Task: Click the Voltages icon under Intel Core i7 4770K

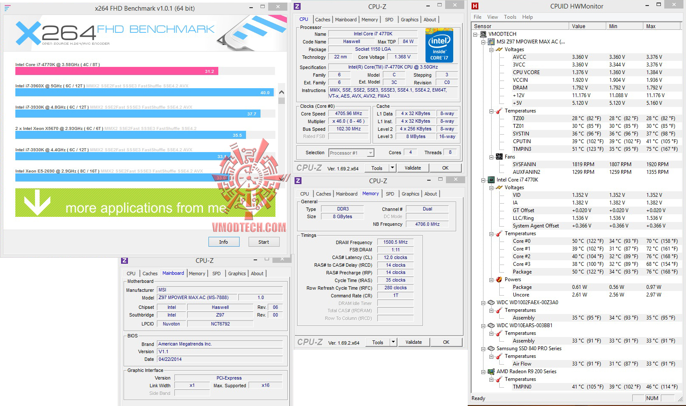Action: click(x=499, y=187)
